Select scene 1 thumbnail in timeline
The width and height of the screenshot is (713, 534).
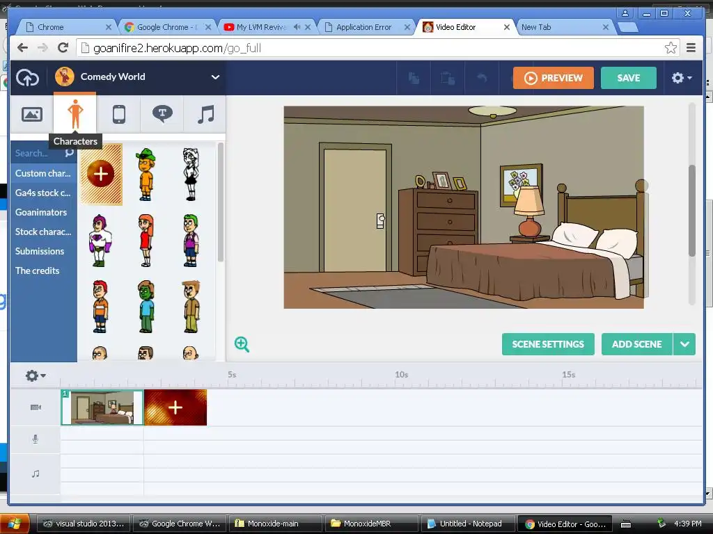tap(102, 407)
